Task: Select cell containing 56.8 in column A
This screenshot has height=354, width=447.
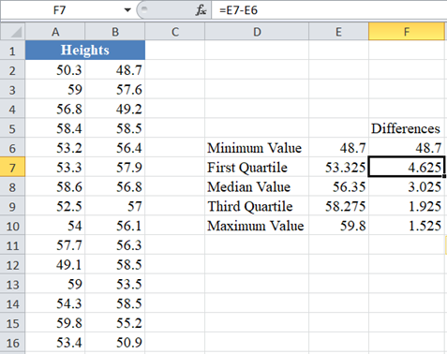Action: [55, 109]
